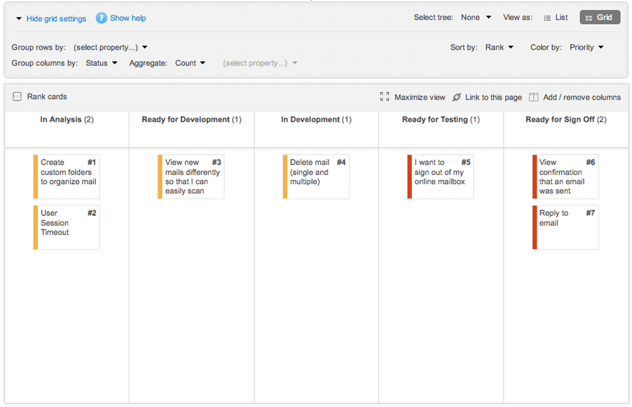Expand the Group rows by property dropdown

(x=110, y=47)
